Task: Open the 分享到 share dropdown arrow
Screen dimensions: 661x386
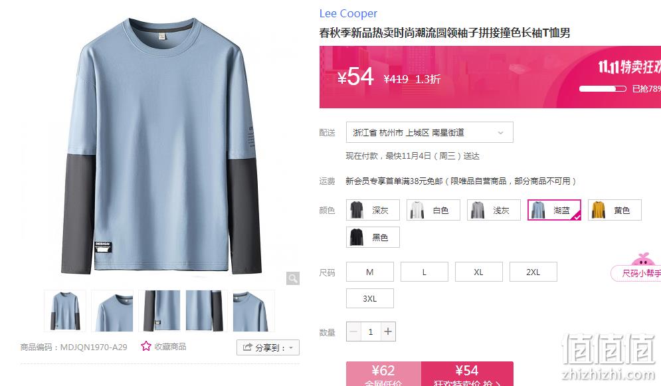Action: click(291, 348)
